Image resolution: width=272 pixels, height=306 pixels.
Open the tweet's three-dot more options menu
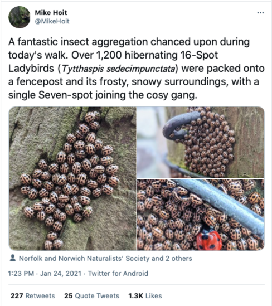[260, 13]
